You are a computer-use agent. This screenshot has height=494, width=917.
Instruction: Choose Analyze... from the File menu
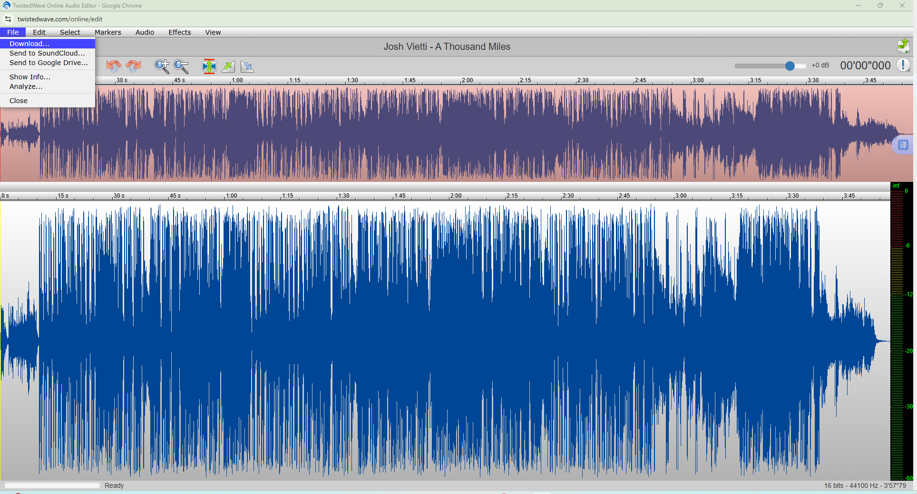coord(48,86)
